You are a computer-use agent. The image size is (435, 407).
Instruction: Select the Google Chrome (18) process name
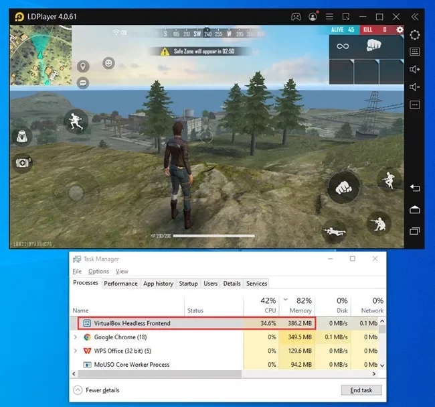tap(120, 337)
